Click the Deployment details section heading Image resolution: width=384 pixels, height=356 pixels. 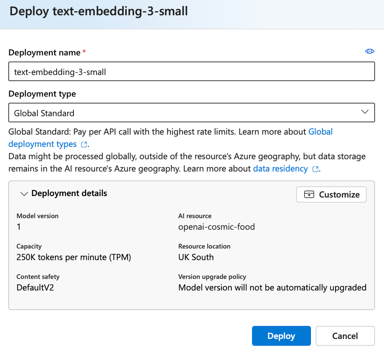69,193
